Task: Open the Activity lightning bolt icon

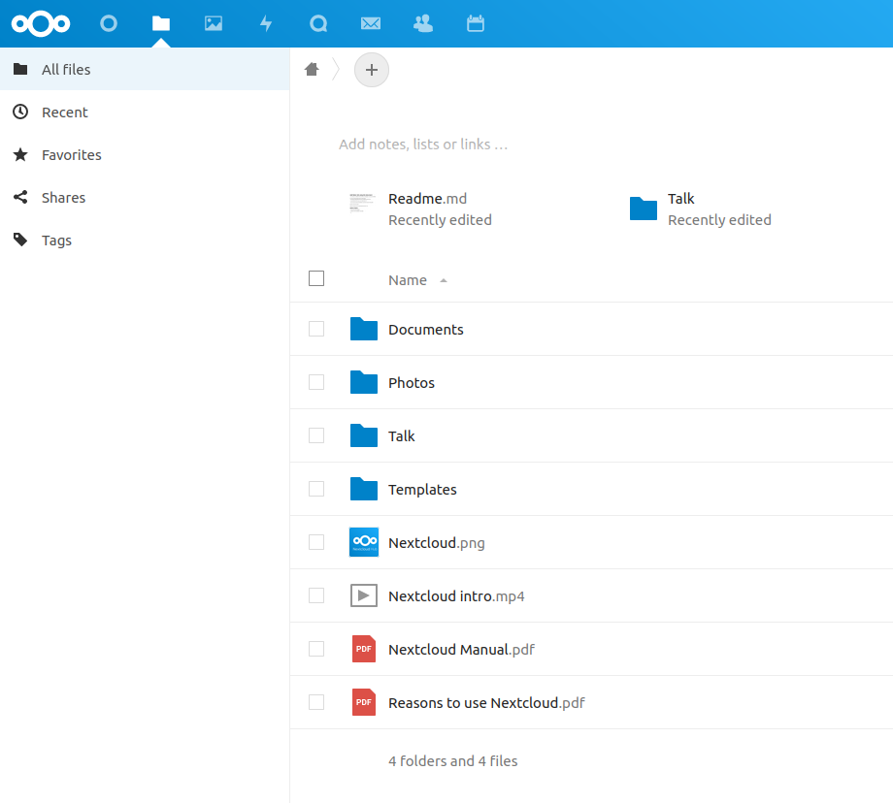Action: 266,23
